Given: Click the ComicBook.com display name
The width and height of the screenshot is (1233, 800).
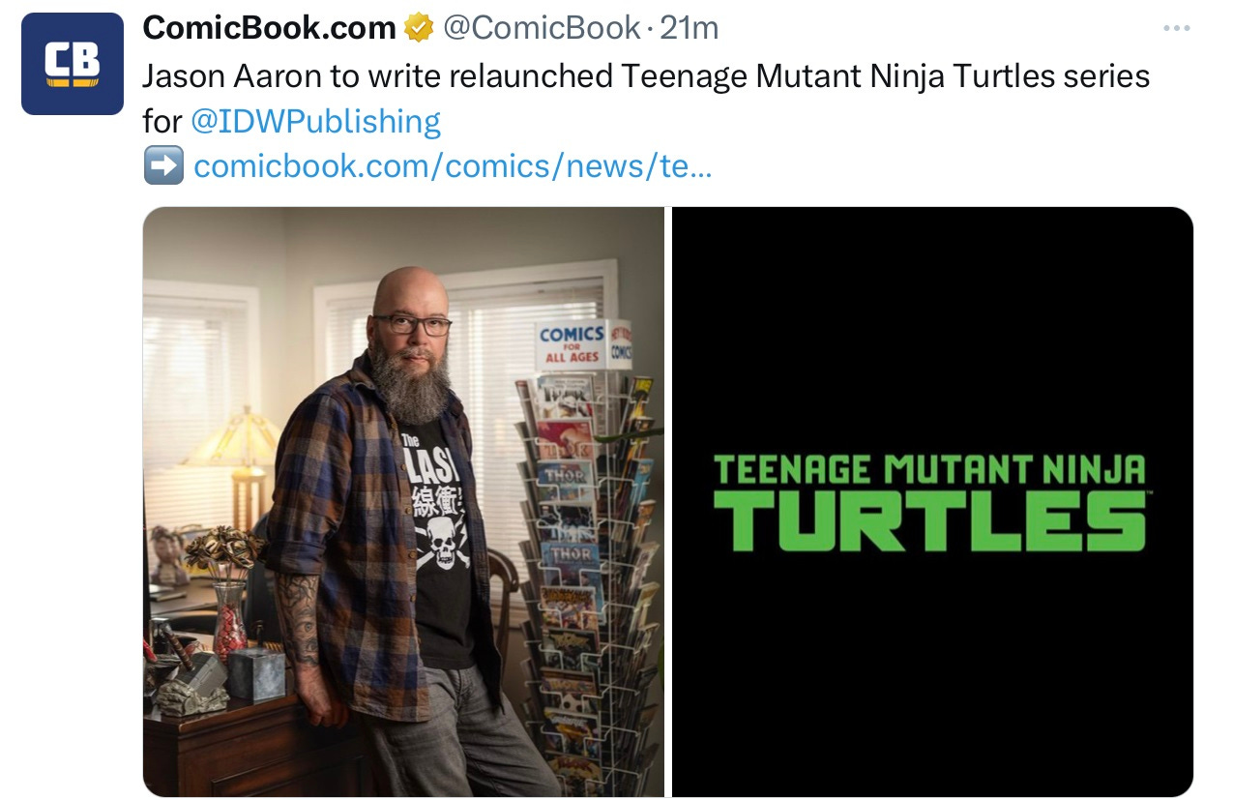Looking at the screenshot, I should point(269,29).
